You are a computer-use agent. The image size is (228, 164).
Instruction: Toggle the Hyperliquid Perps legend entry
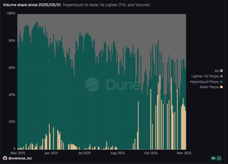point(206,82)
